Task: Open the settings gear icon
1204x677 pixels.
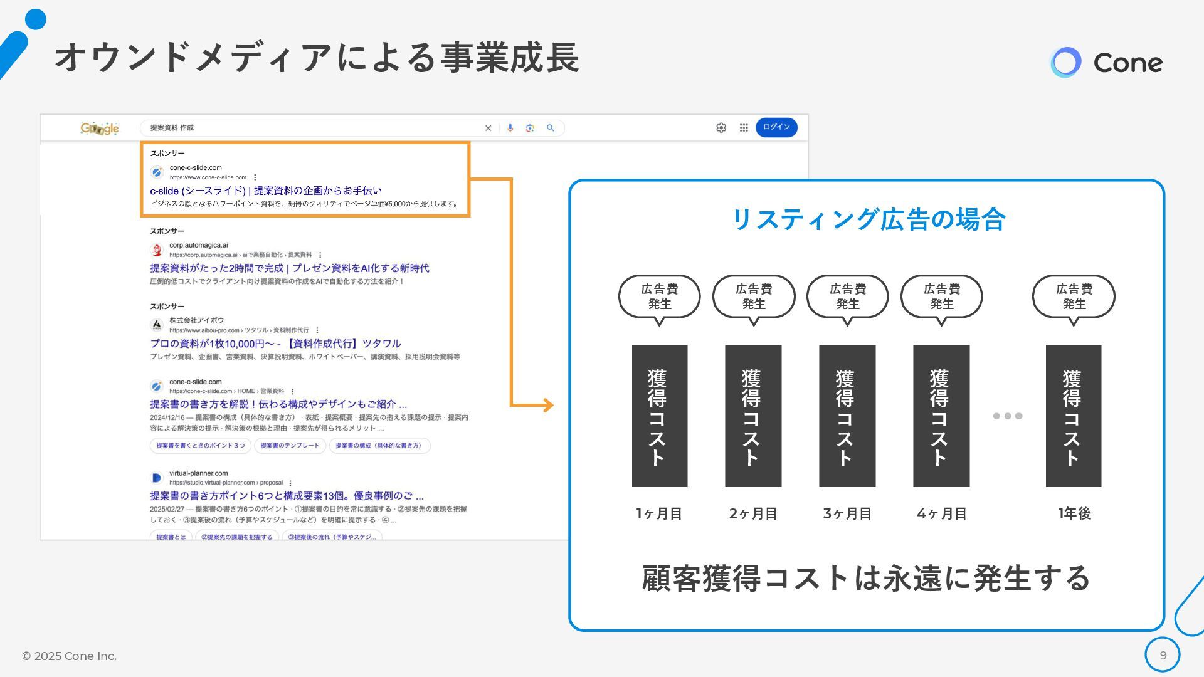Action: (x=721, y=128)
